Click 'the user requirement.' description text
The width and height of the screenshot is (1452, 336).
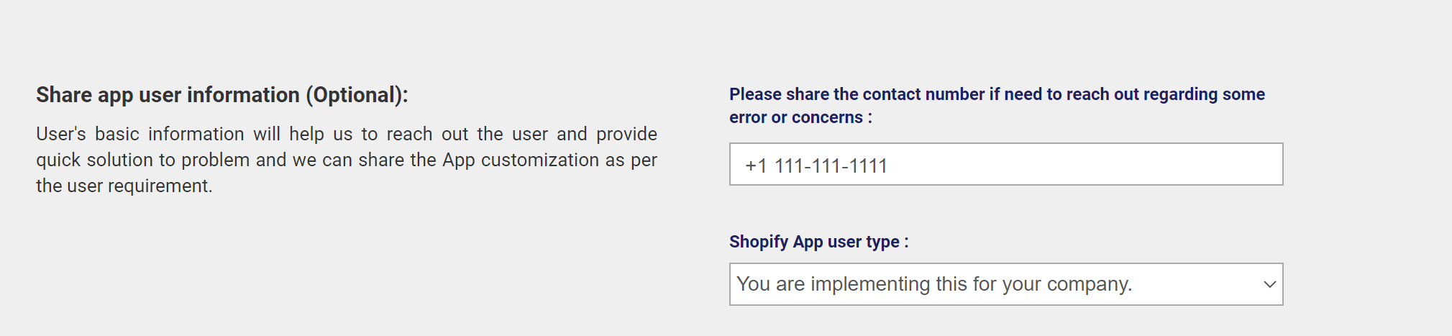124,186
